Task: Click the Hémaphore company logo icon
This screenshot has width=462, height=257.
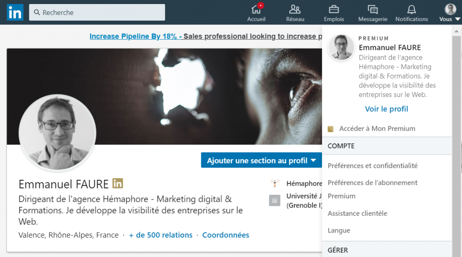Action: click(x=275, y=184)
